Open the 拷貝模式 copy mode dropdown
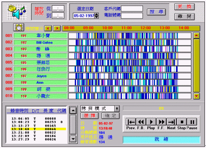 coord(117,109)
